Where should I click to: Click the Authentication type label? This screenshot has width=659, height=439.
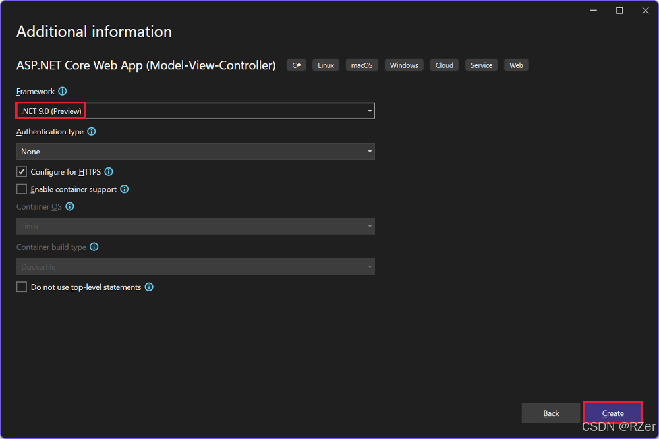tap(50, 132)
